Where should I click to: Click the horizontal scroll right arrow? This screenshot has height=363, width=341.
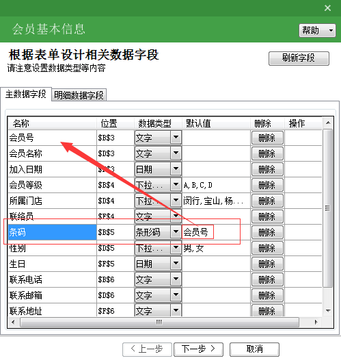[316, 322]
